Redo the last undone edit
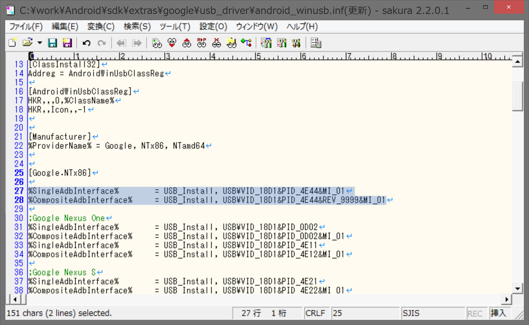 [102, 43]
